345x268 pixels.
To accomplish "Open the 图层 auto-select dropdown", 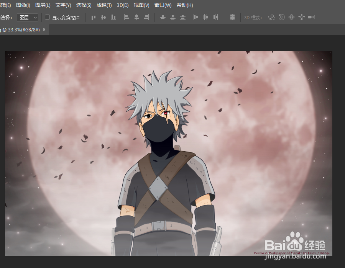I will 27,17.
